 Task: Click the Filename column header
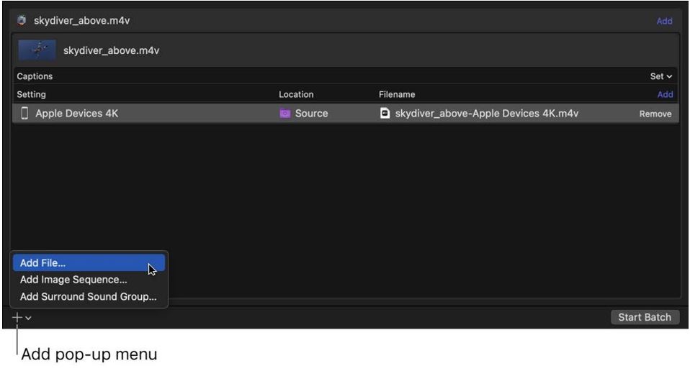[397, 94]
